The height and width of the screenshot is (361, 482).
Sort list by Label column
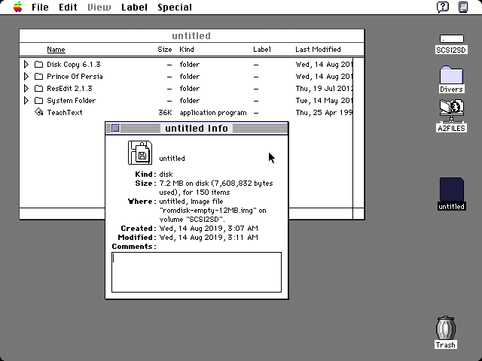262,50
